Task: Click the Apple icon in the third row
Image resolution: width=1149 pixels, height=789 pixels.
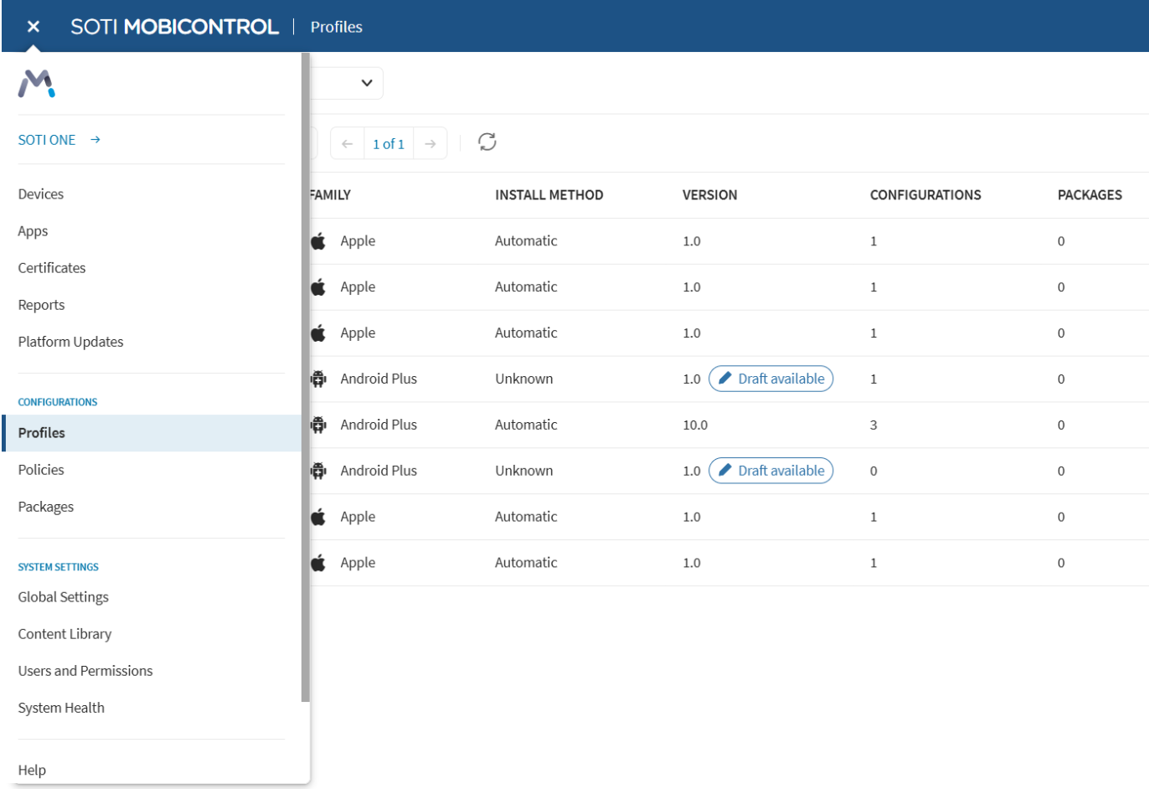Action: pos(318,333)
